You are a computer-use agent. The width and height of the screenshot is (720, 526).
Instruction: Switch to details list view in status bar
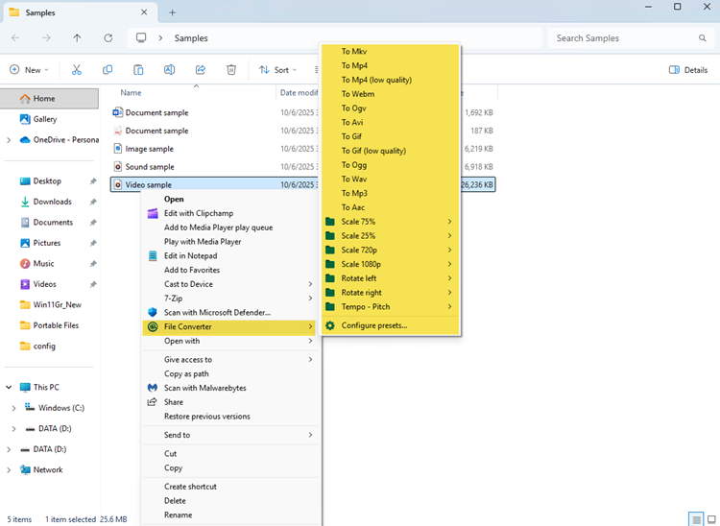695,519
